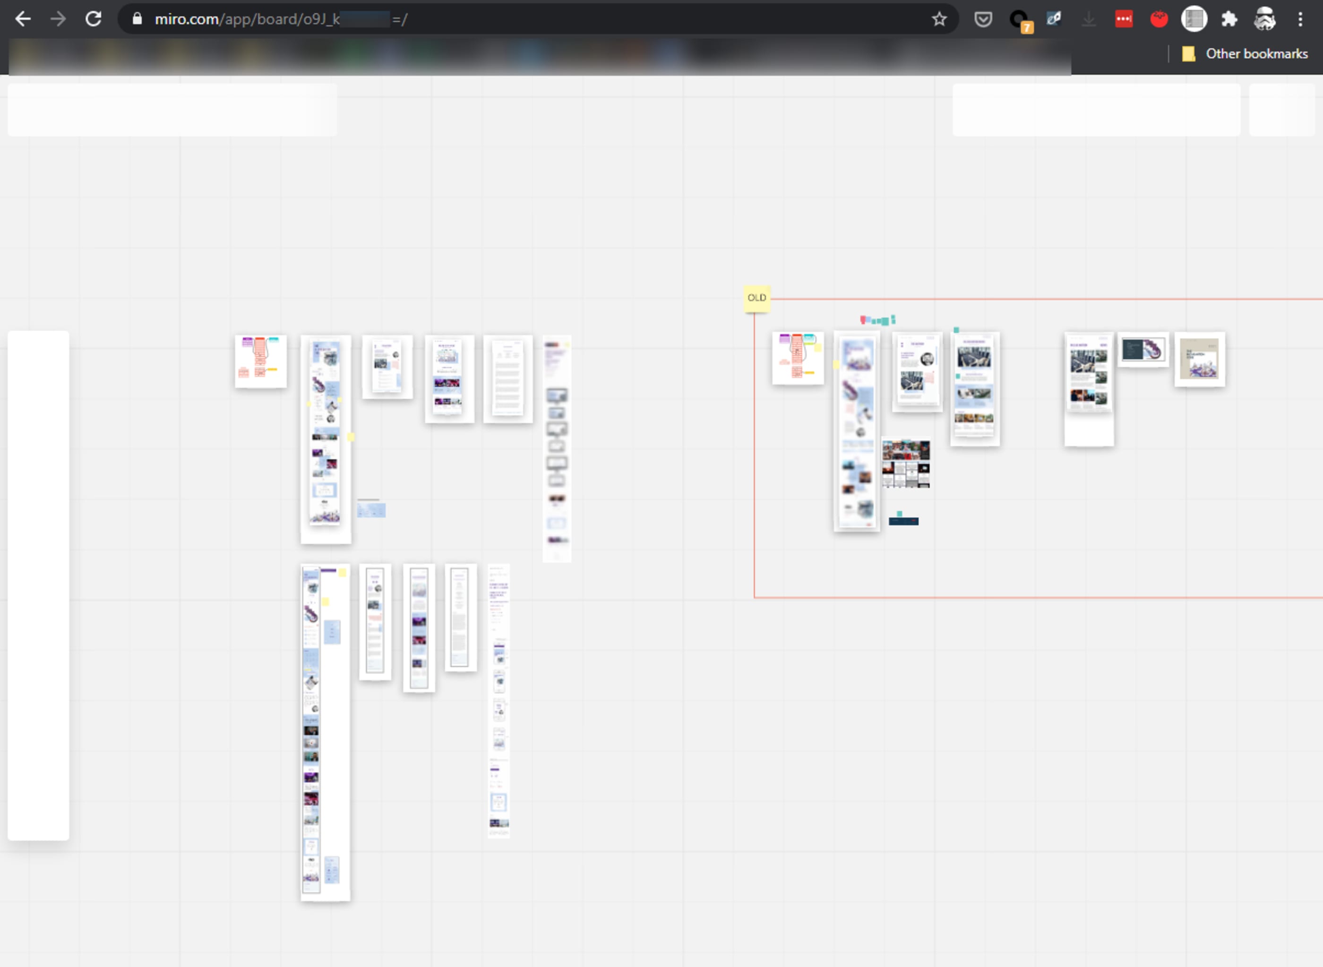
Task: Select the red flowchart thumbnail on left group
Action: (x=260, y=361)
